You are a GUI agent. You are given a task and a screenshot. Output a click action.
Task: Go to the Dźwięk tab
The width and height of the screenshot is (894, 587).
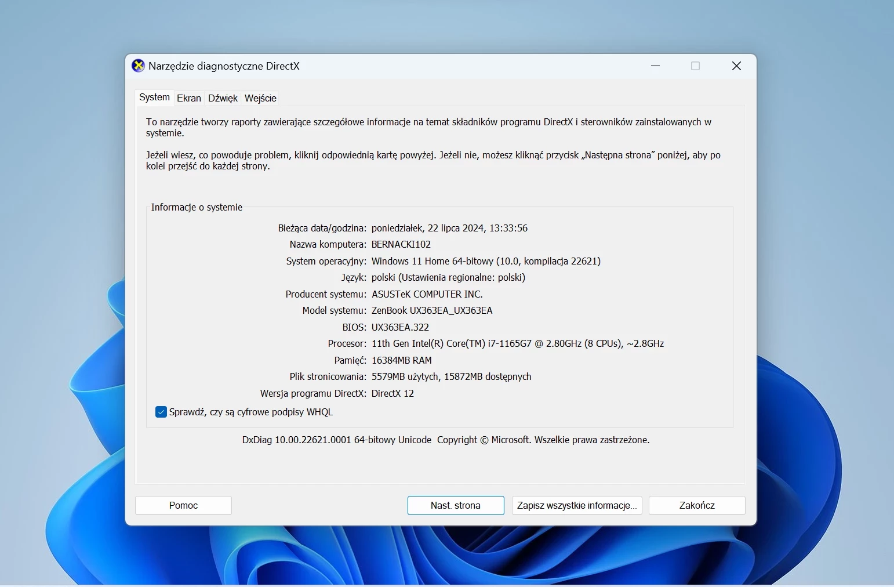[x=223, y=98]
